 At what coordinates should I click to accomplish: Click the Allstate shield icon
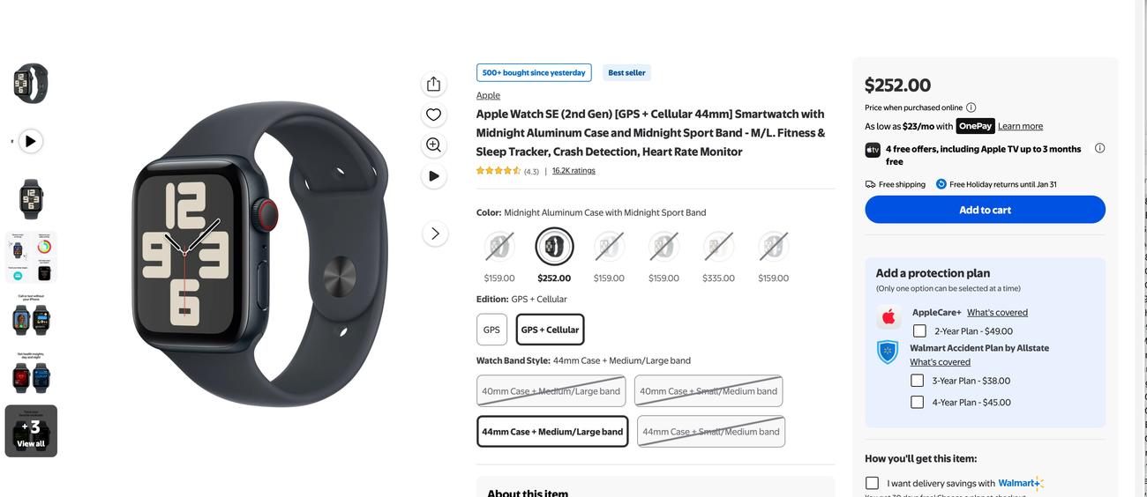[x=888, y=352]
